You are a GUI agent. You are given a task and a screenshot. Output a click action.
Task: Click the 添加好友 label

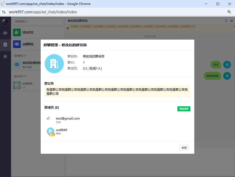28,32
